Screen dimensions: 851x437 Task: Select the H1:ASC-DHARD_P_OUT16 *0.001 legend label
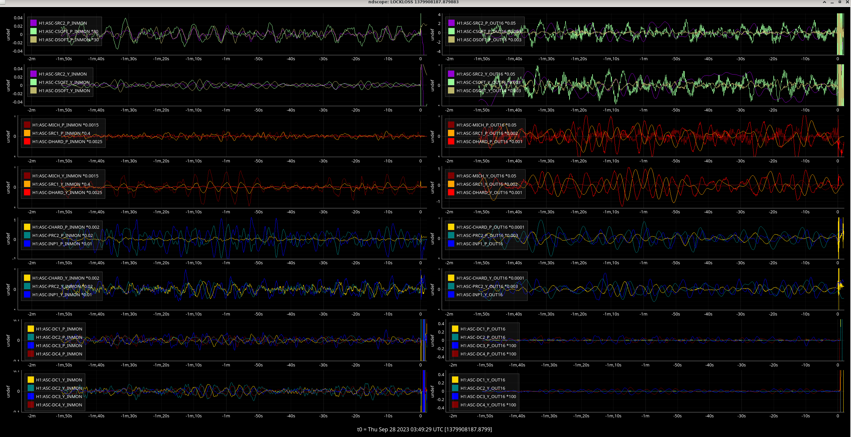[489, 141]
